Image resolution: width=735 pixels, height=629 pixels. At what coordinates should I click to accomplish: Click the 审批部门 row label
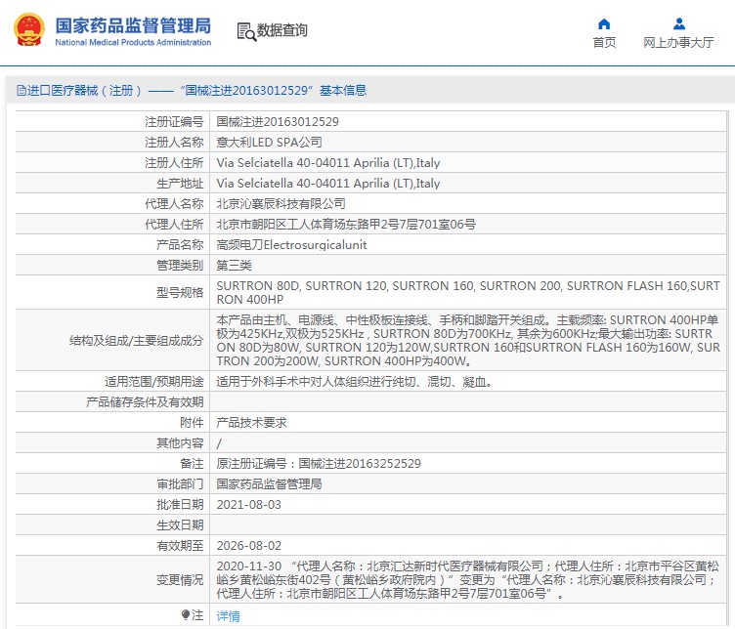click(x=180, y=484)
